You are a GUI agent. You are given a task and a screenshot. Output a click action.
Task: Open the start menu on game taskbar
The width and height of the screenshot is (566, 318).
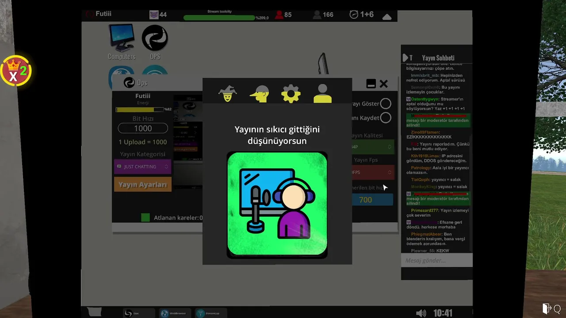click(x=94, y=312)
